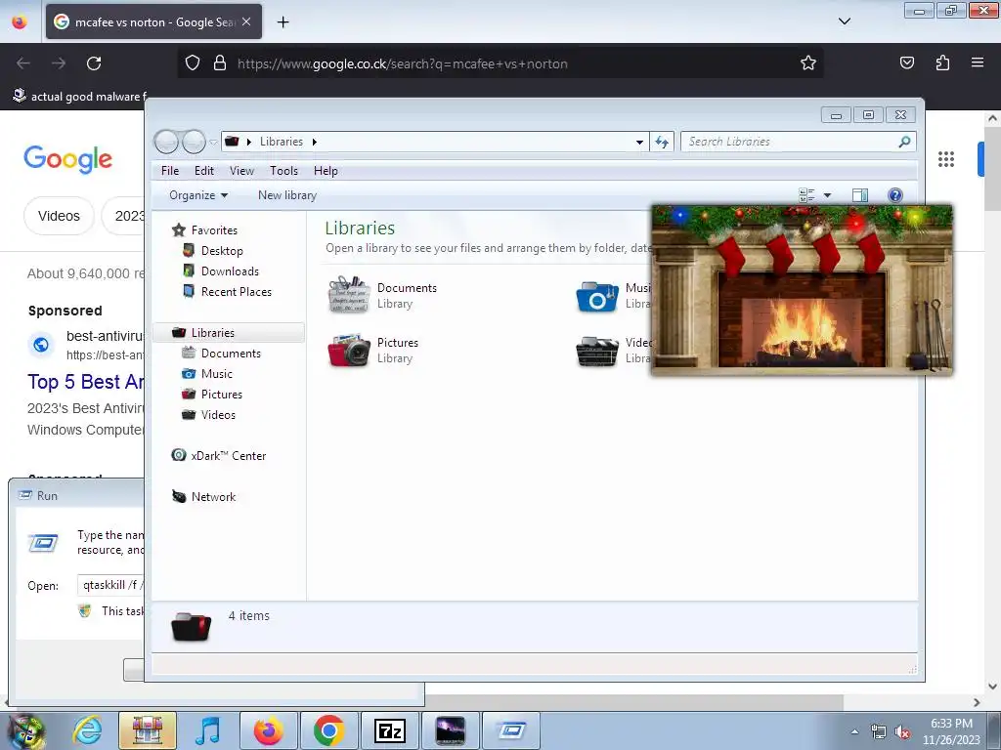Select the Videos filter chip on Google
The width and height of the screenshot is (1001, 750).
[x=59, y=216]
